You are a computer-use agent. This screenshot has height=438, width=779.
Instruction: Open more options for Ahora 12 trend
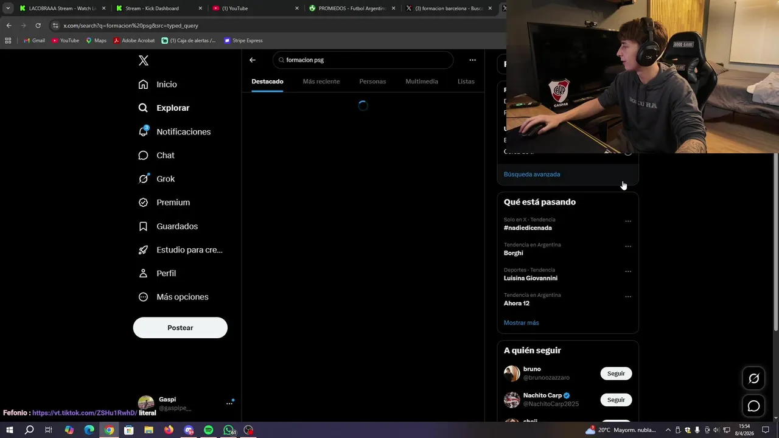coord(628,297)
